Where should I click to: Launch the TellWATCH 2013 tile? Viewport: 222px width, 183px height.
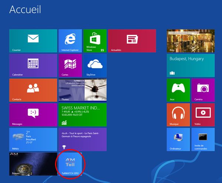[x=70, y=163]
